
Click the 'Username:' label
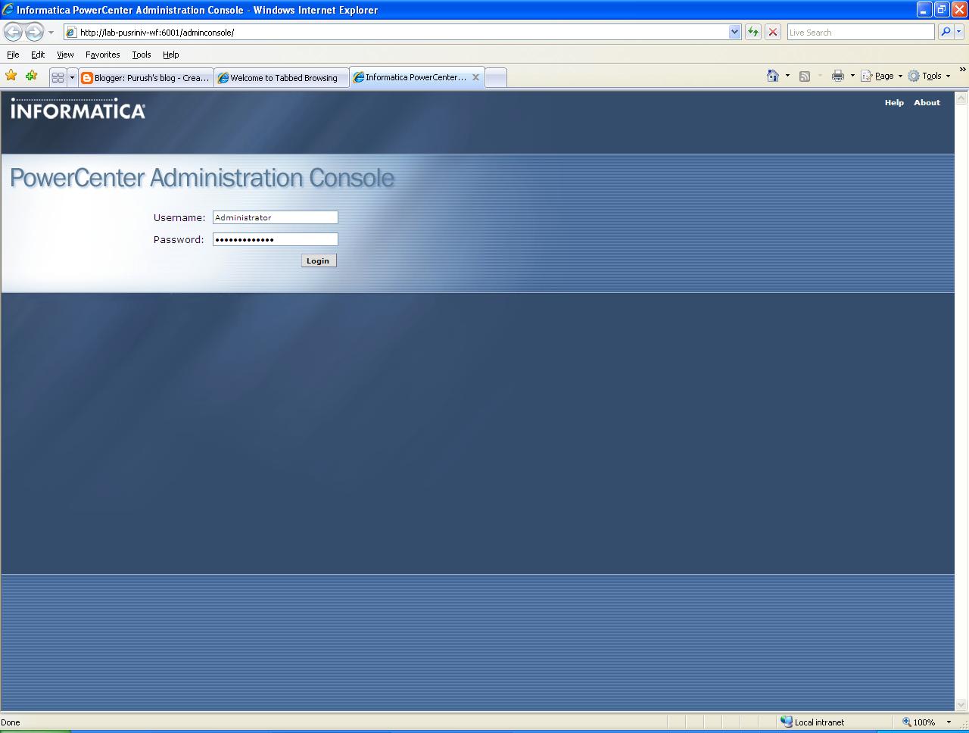coord(179,217)
